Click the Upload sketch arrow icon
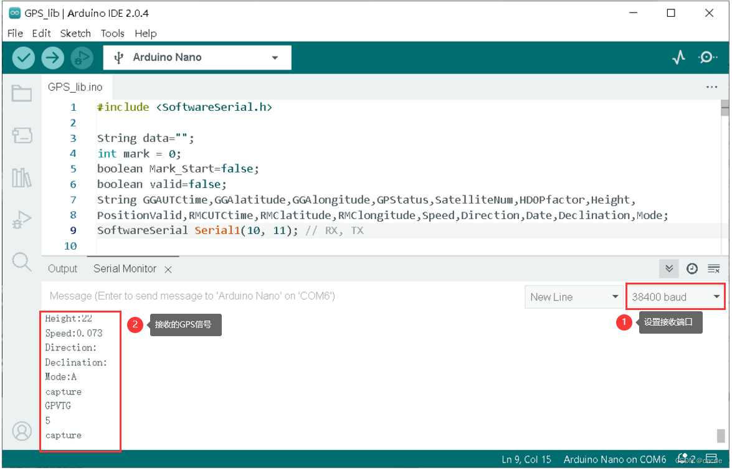The height and width of the screenshot is (470, 732). coord(52,57)
